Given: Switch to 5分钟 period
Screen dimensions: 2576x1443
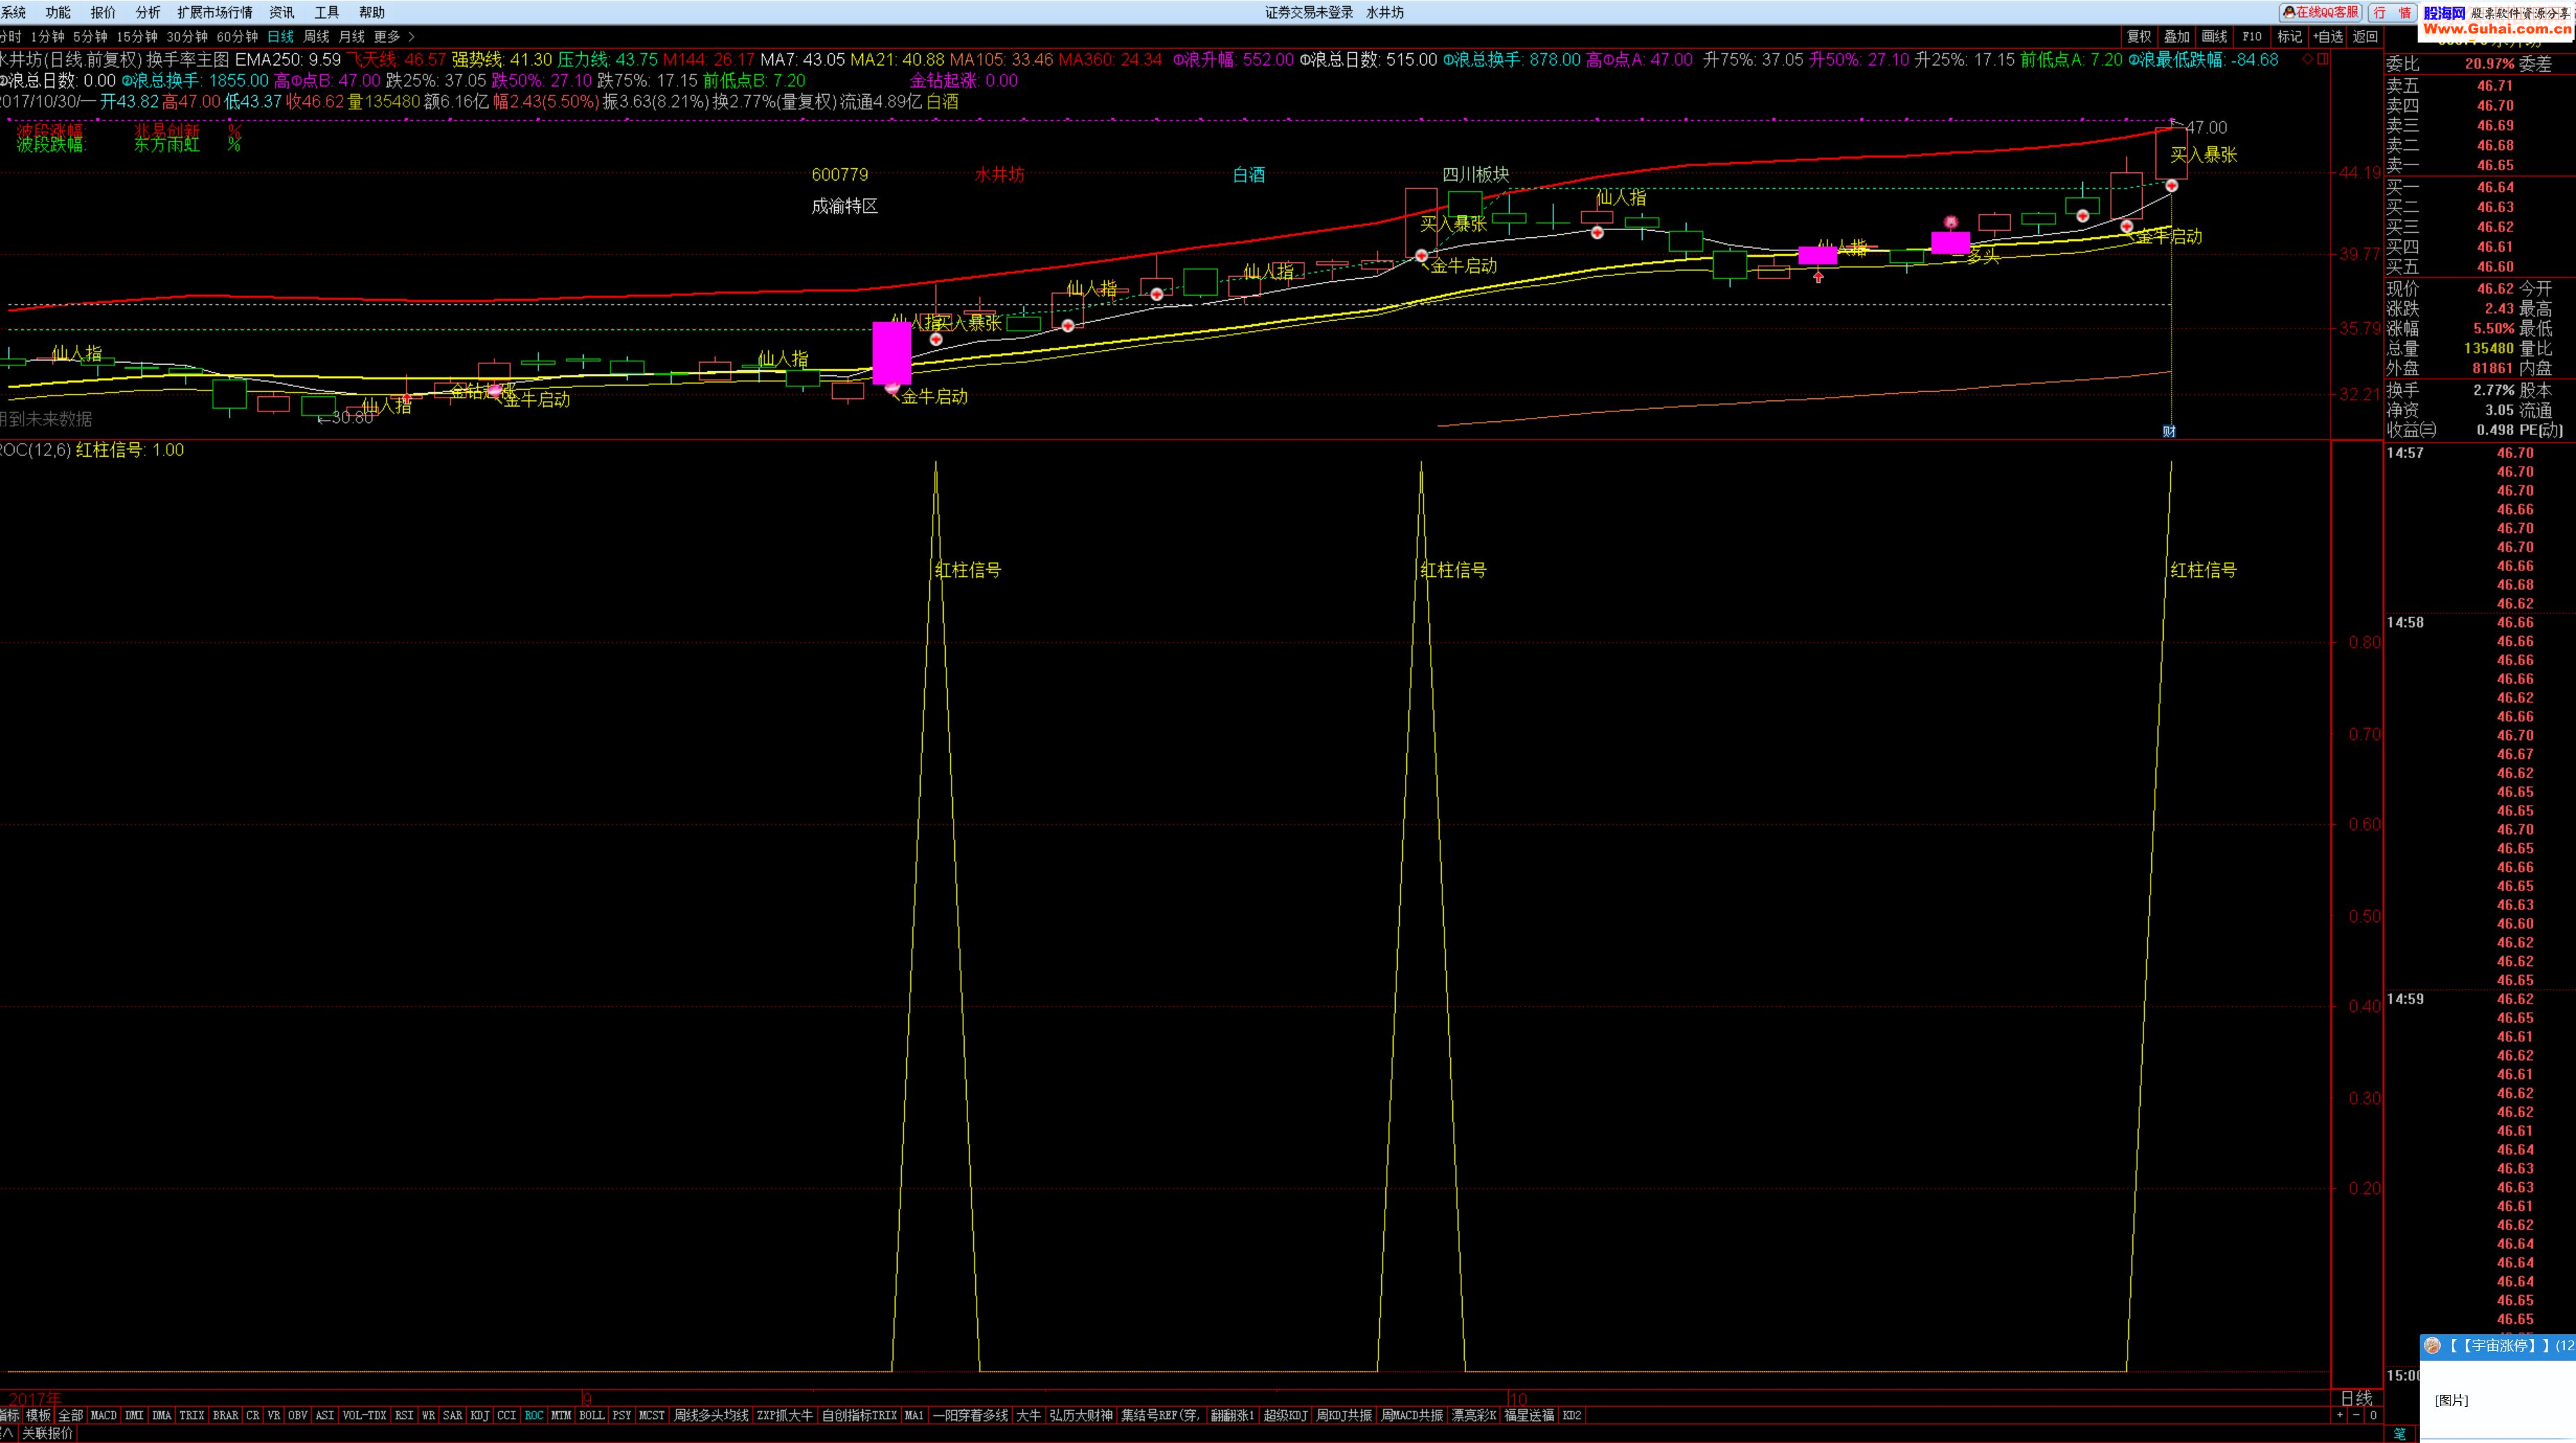Looking at the screenshot, I should (x=90, y=36).
